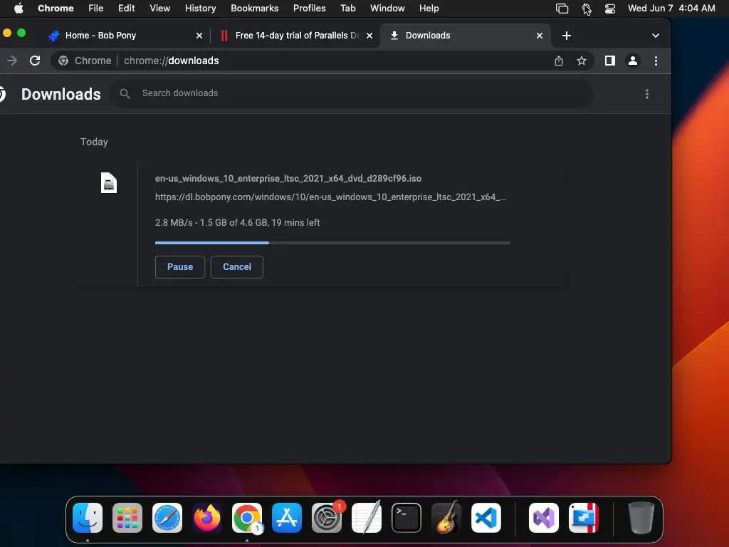
Task: Click the magnifier icon in Search downloads
Action: pos(125,93)
